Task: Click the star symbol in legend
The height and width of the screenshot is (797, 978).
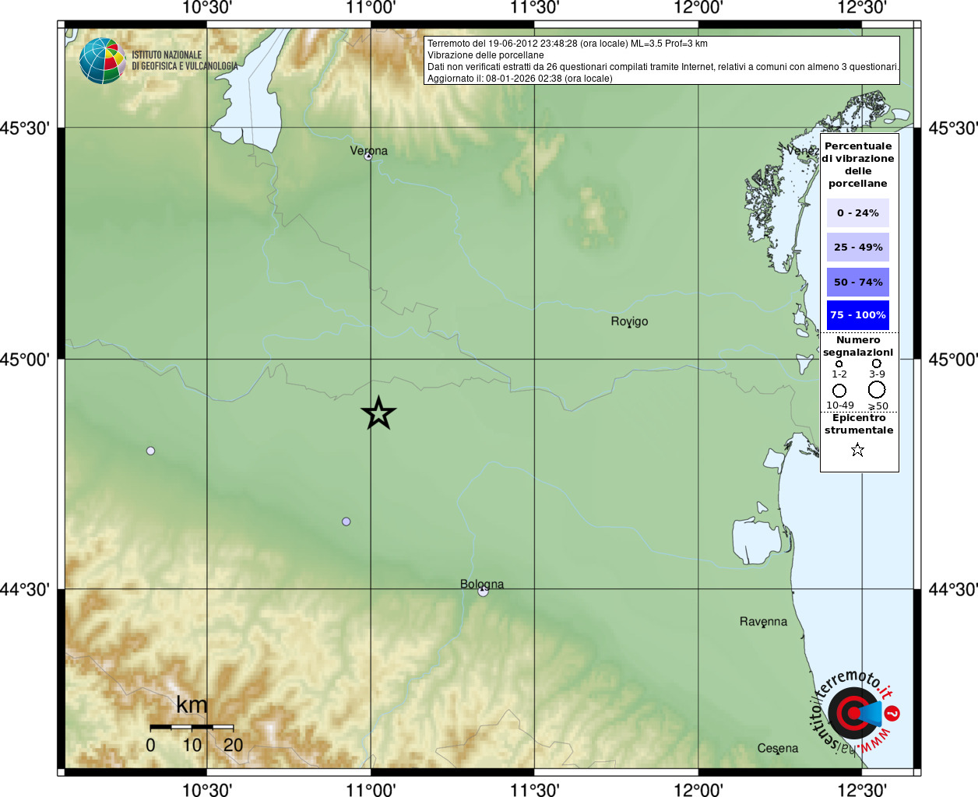Action: click(x=857, y=450)
